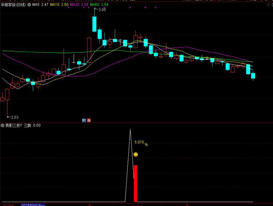Click the 三跌: 0.00 indicator value
273x206 pixels.
(32, 125)
